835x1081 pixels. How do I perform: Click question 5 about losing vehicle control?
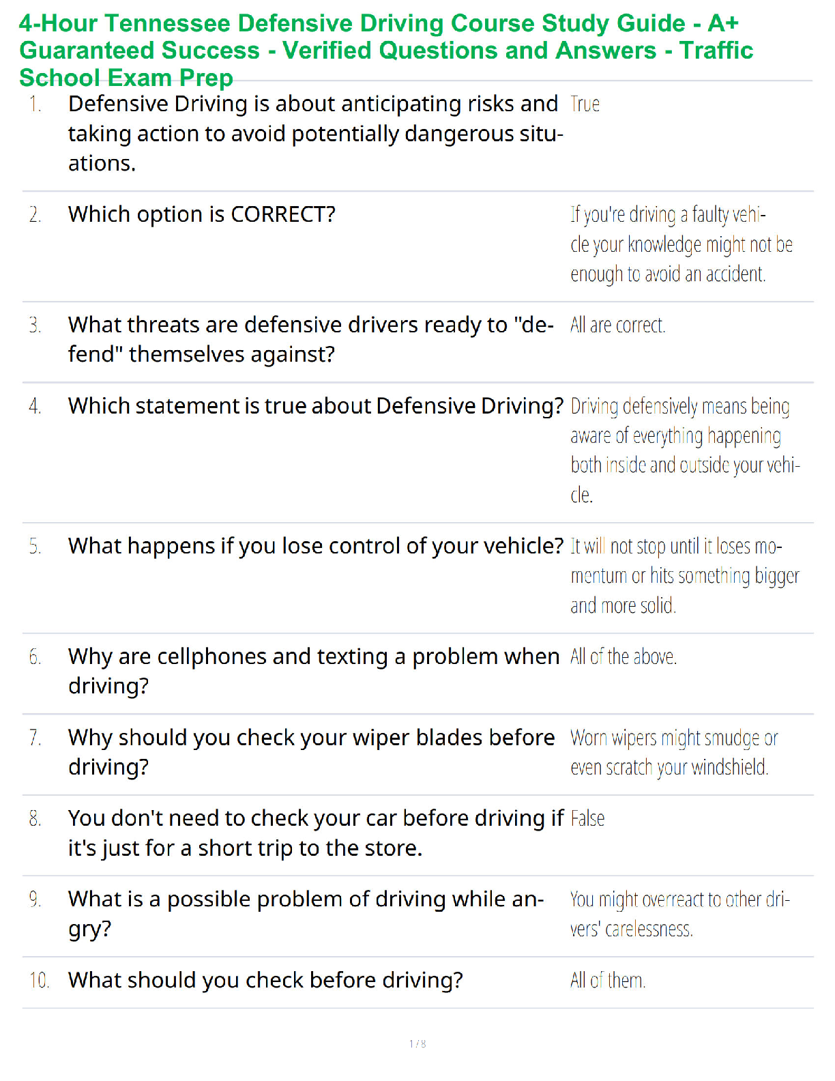(315, 546)
